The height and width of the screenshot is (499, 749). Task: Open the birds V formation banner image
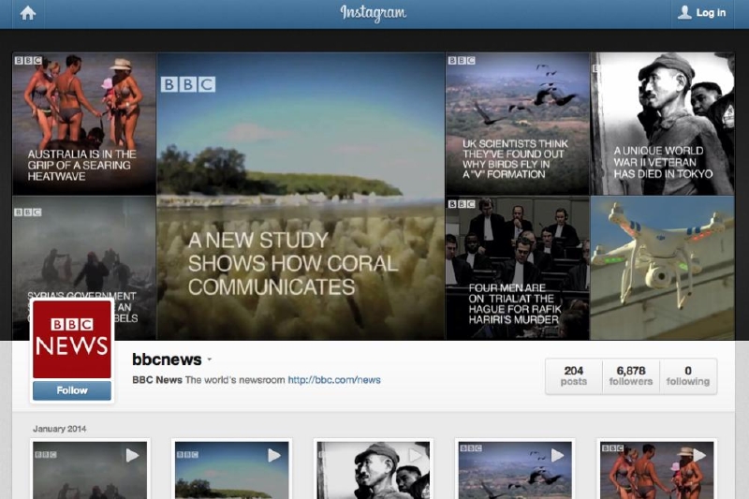pos(518,124)
